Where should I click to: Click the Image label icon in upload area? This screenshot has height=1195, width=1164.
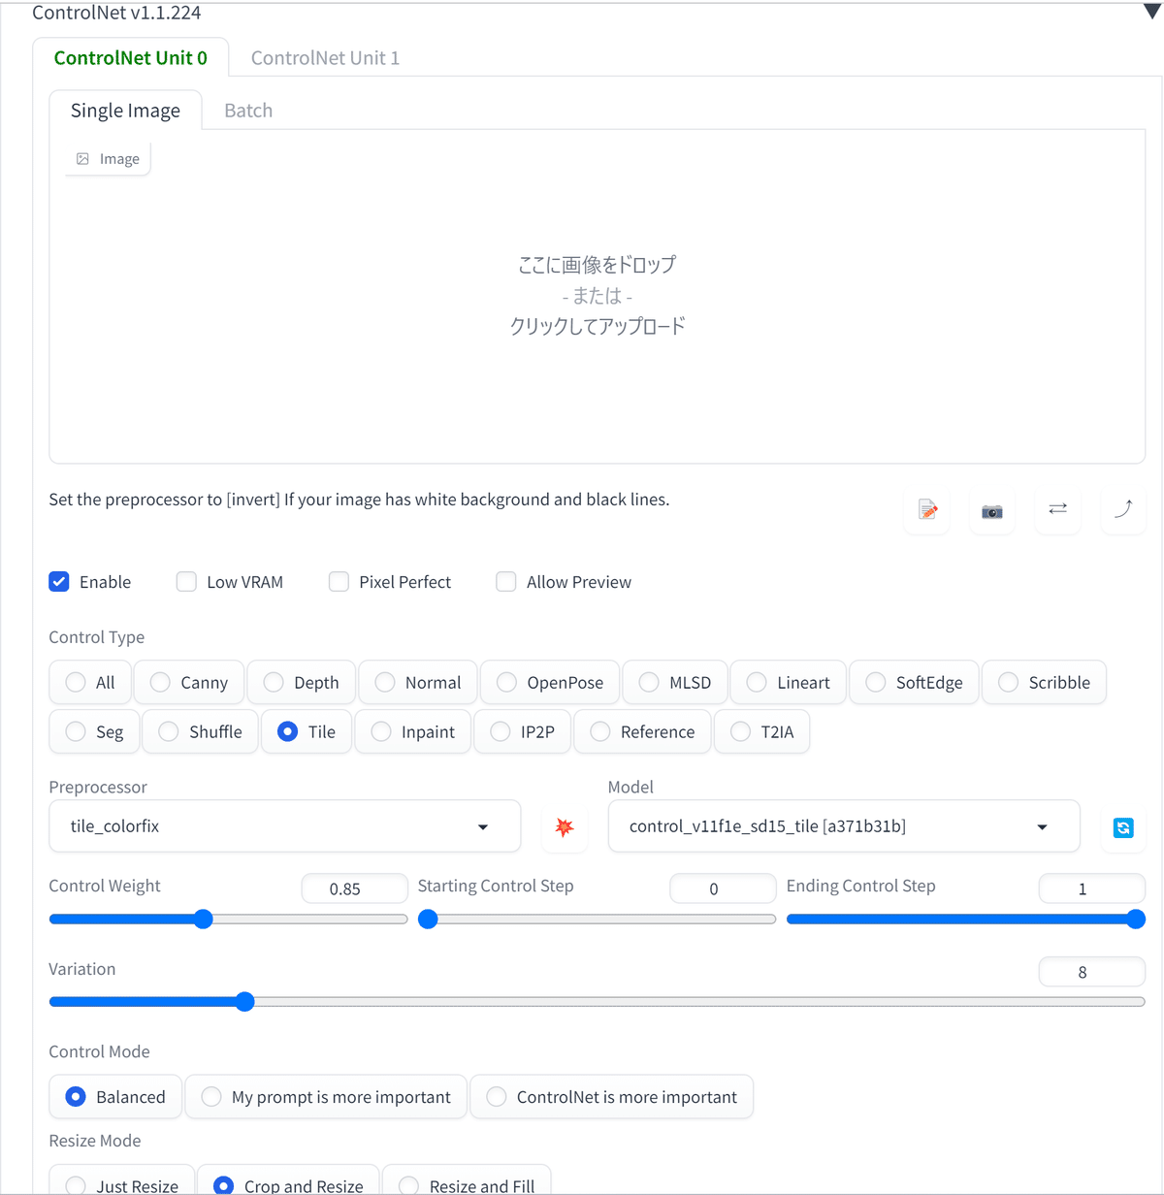click(83, 158)
